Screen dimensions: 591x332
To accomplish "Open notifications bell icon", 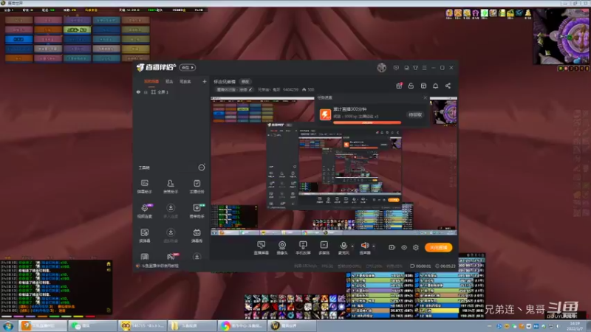I will 435,86.
